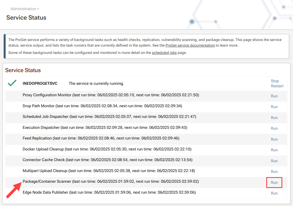Restart the INEDOPROGETSVC service
This screenshot has height=206, width=293.
[x=277, y=86]
